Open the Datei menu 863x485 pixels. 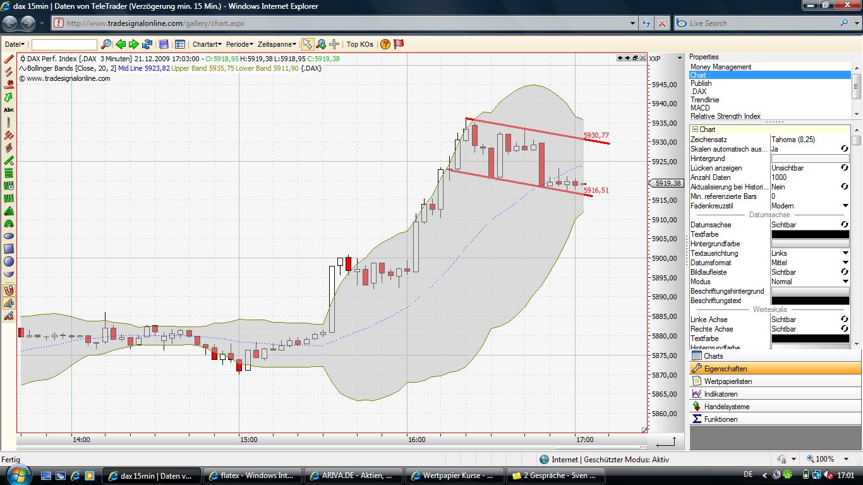pyautogui.click(x=13, y=44)
